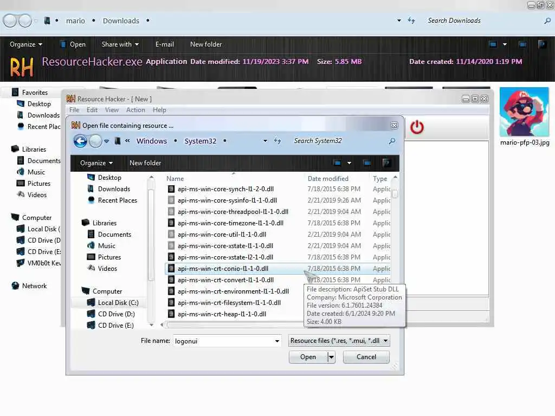
Task: Click the file list vertical scrollbar thumb
Action: pyautogui.click(x=395, y=194)
